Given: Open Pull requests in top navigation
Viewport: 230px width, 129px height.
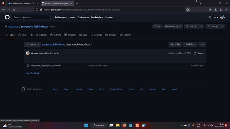Looking at the screenshot, I should pyautogui.click(x=61, y=17).
